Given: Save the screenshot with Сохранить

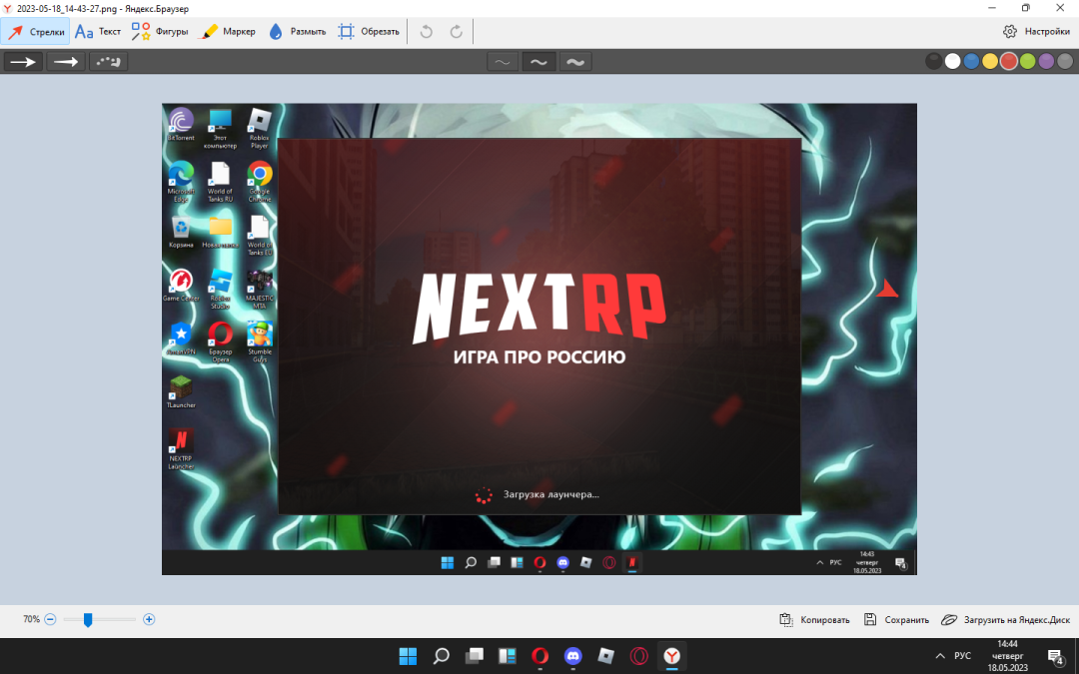Looking at the screenshot, I should 896,620.
